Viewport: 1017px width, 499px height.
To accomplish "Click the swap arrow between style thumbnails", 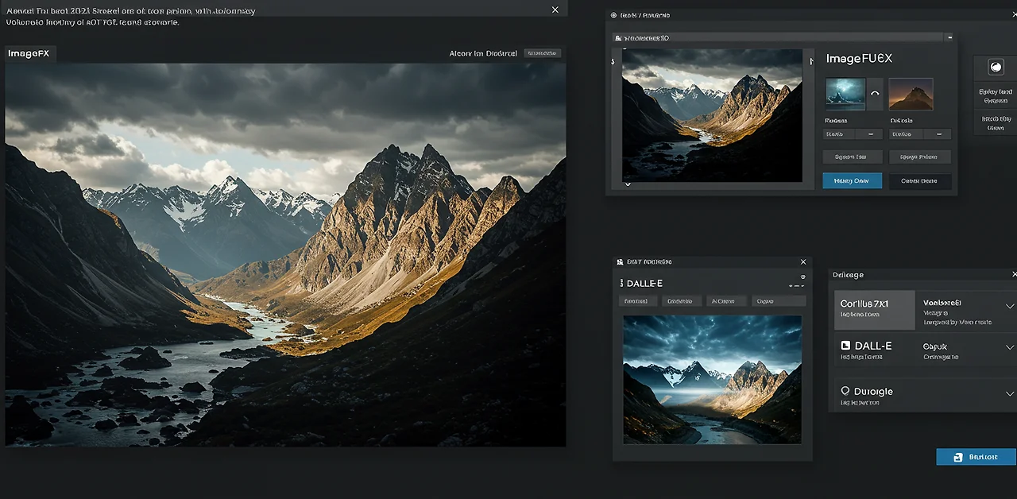I will (876, 93).
